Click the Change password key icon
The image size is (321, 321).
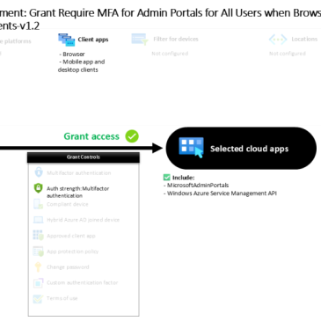point(38,266)
